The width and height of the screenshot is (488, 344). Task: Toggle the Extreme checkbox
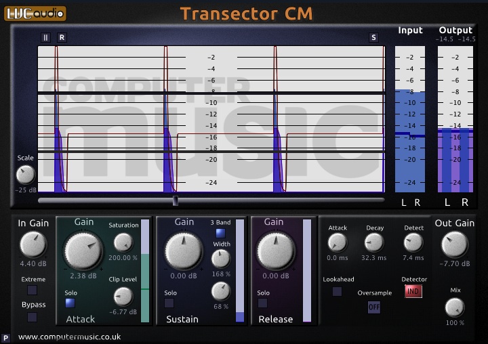pyautogui.click(x=32, y=291)
